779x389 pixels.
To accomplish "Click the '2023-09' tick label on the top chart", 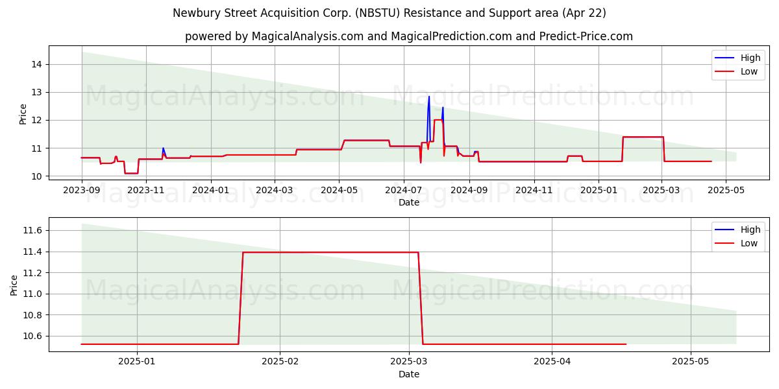I will 82,190.
